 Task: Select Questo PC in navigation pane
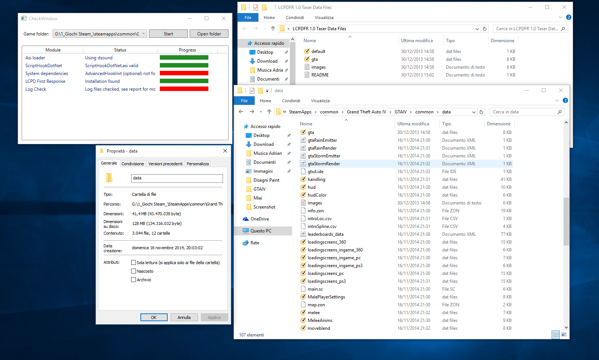(261, 231)
